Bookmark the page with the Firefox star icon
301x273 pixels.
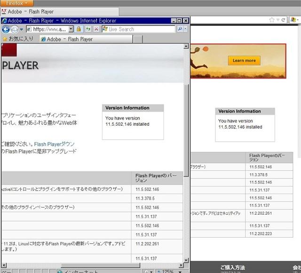coord(272,20)
